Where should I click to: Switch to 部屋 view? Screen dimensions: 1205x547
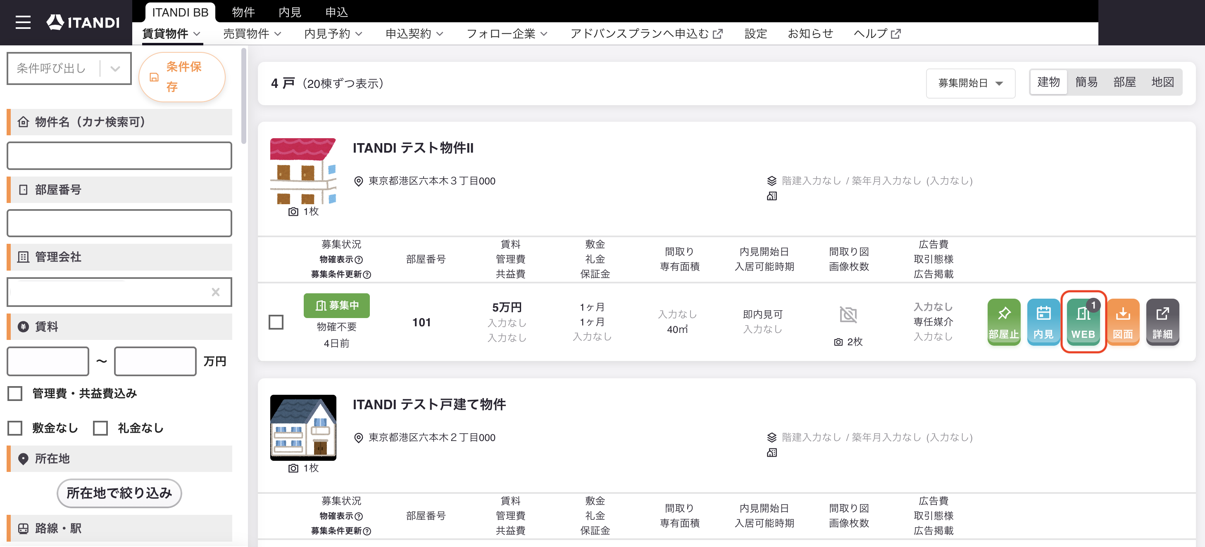point(1124,82)
